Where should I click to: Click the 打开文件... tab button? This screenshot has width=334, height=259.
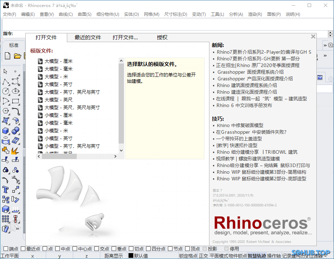coord(125,38)
